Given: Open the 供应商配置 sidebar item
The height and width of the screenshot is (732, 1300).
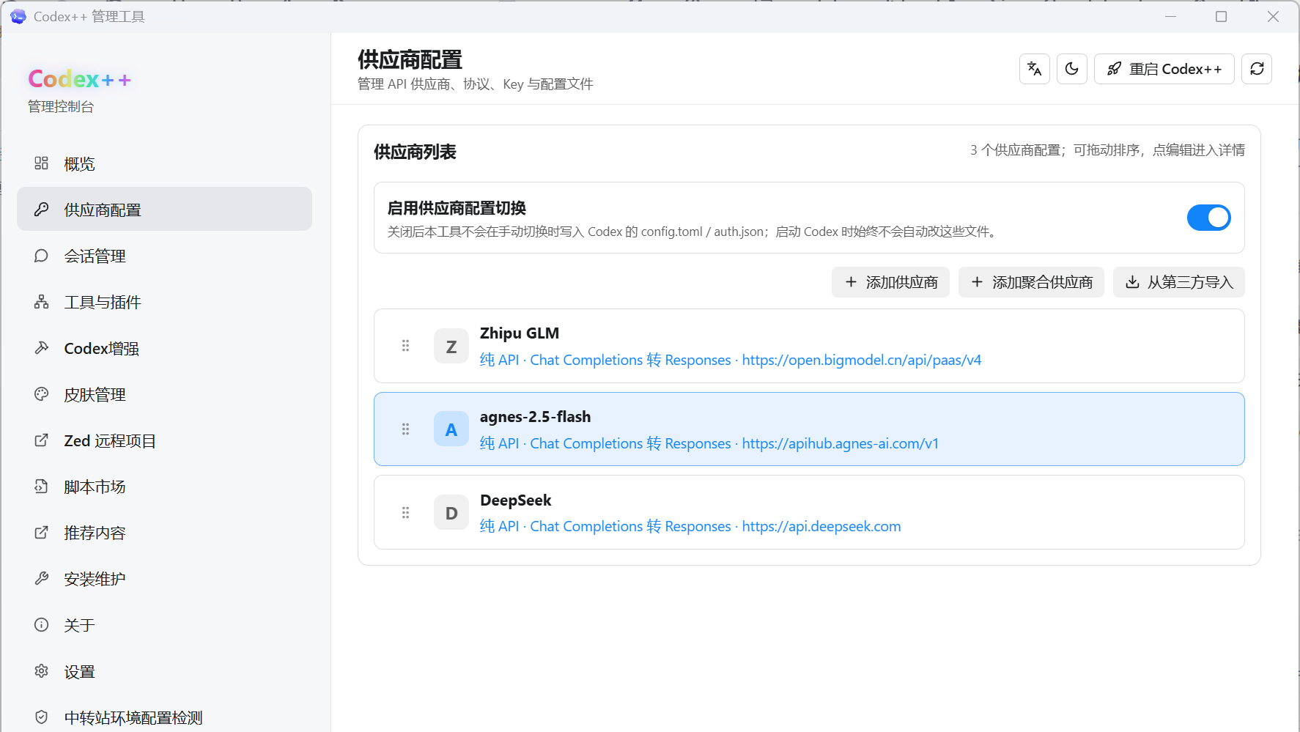Looking at the screenshot, I should pyautogui.click(x=164, y=210).
